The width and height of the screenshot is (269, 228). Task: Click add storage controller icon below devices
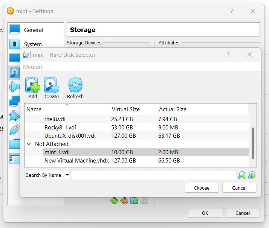(x=114, y=201)
